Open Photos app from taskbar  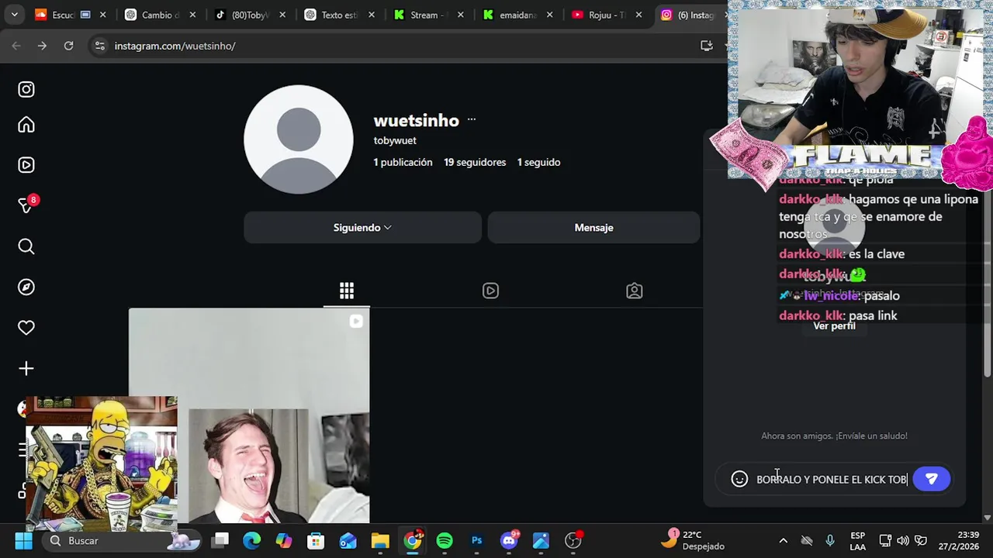[541, 541]
